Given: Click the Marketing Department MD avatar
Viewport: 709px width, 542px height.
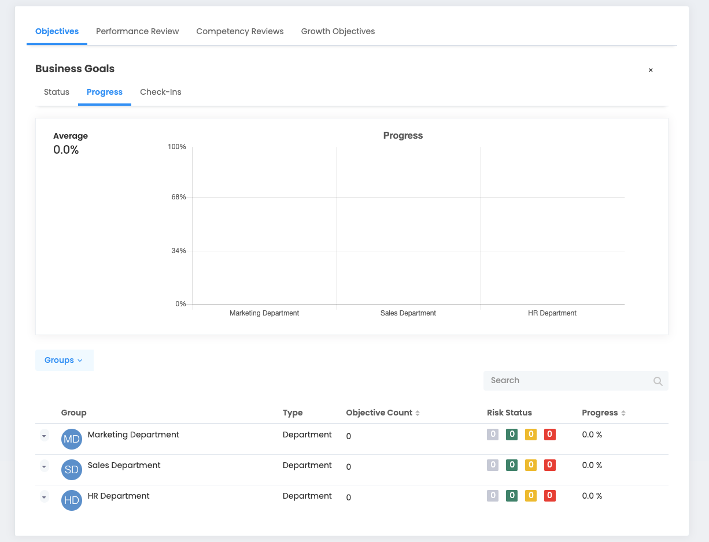Looking at the screenshot, I should [x=72, y=439].
